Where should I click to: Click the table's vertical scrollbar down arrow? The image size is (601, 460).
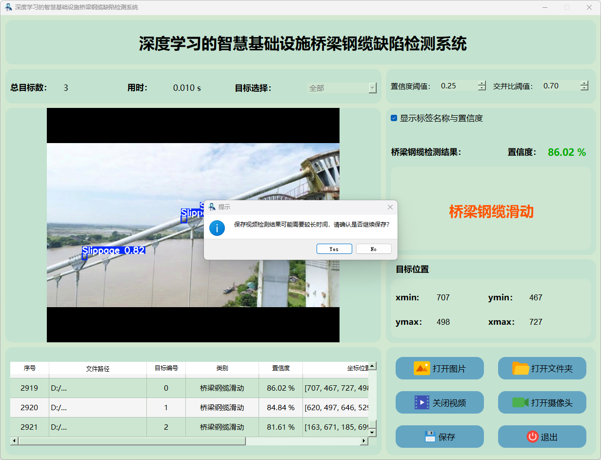click(x=372, y=432)
